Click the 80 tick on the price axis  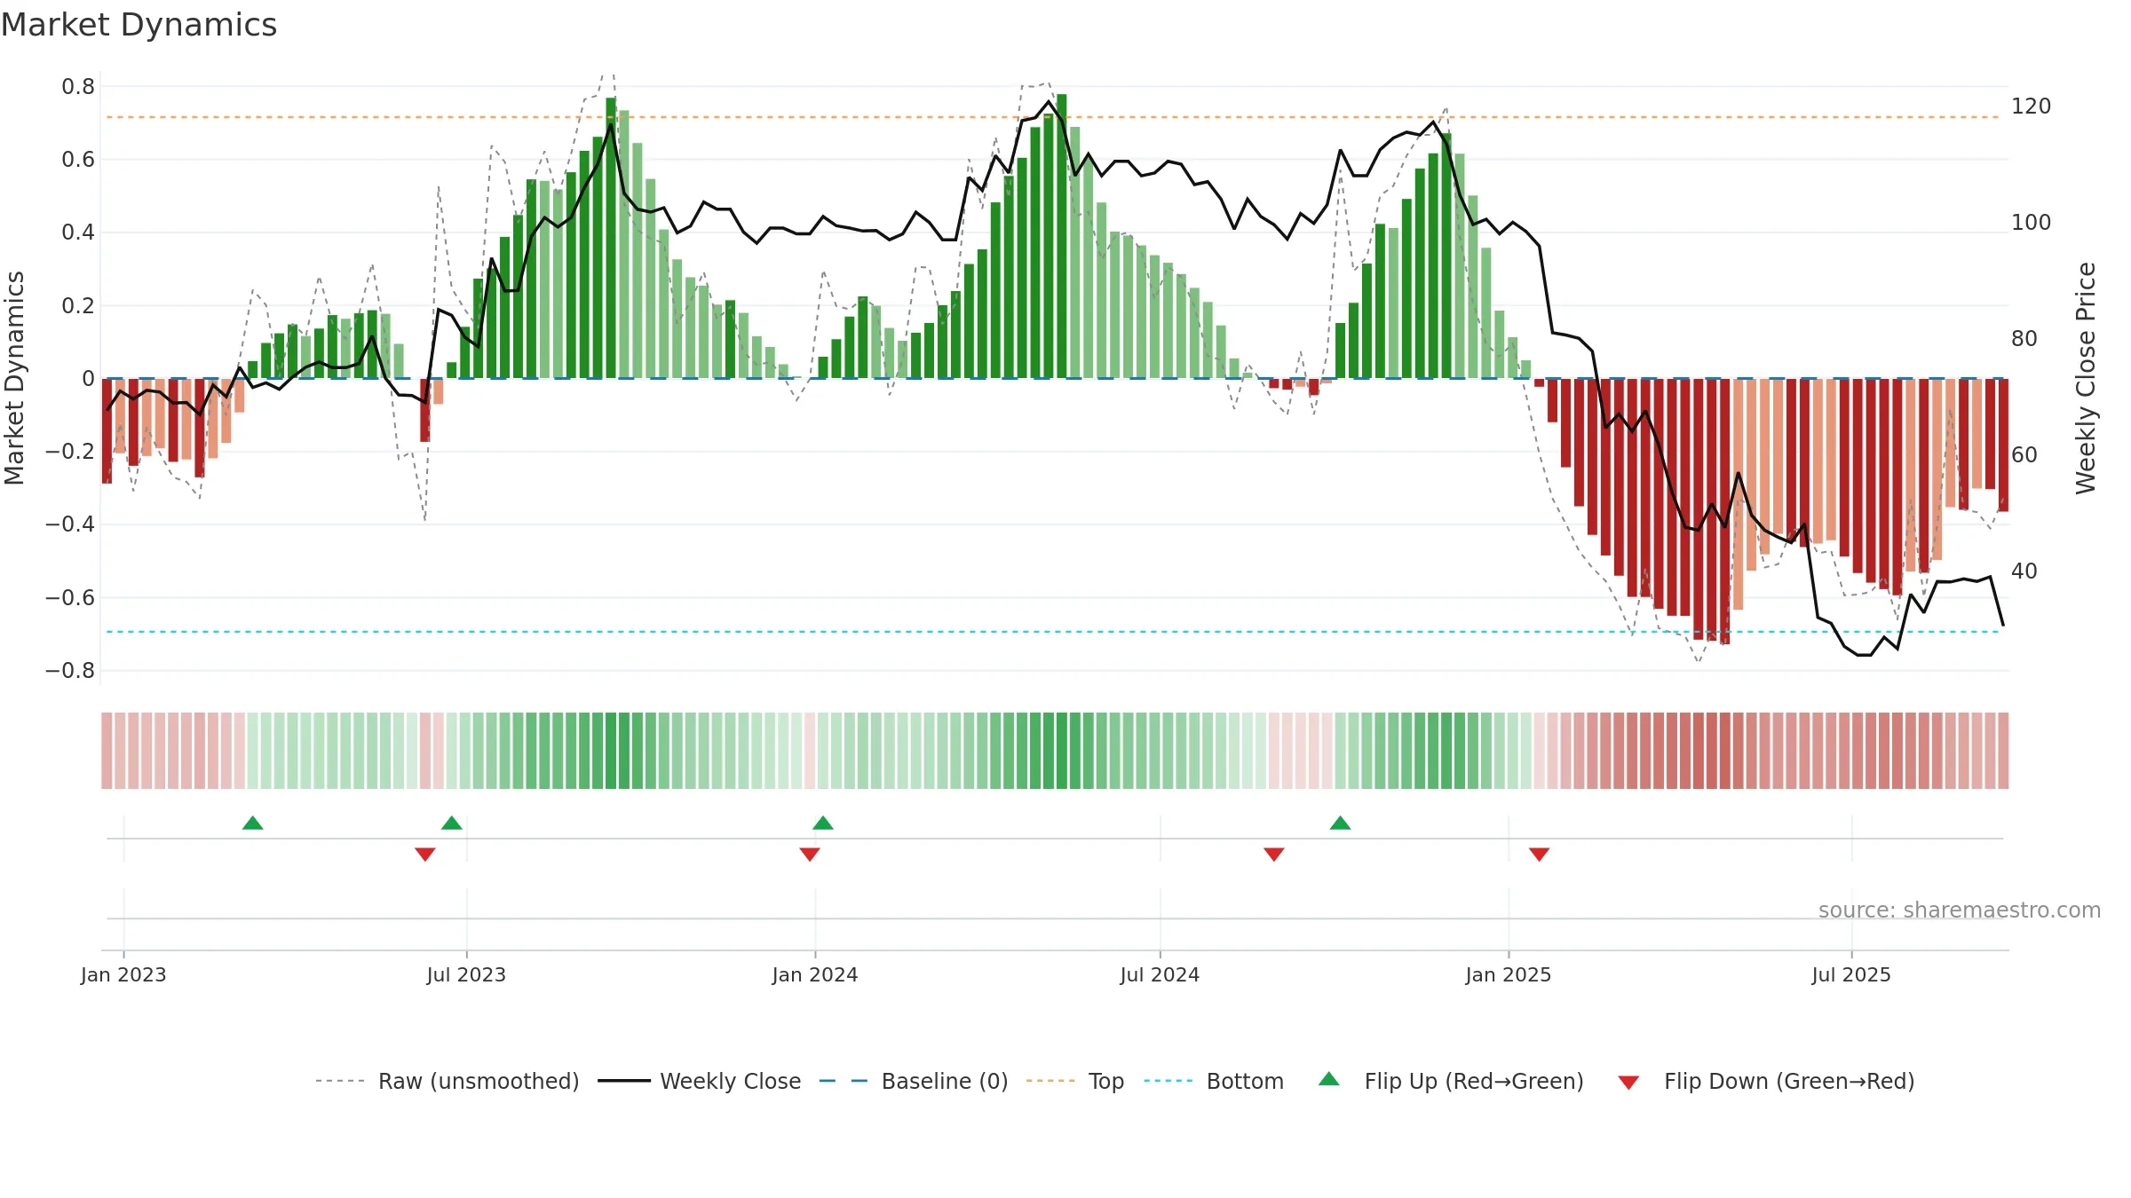click(x=2024, y=339)
